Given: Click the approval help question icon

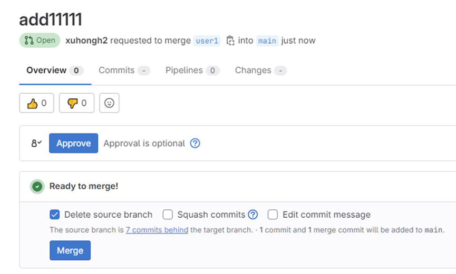Looking at the screenshot, I should (195, 143).
